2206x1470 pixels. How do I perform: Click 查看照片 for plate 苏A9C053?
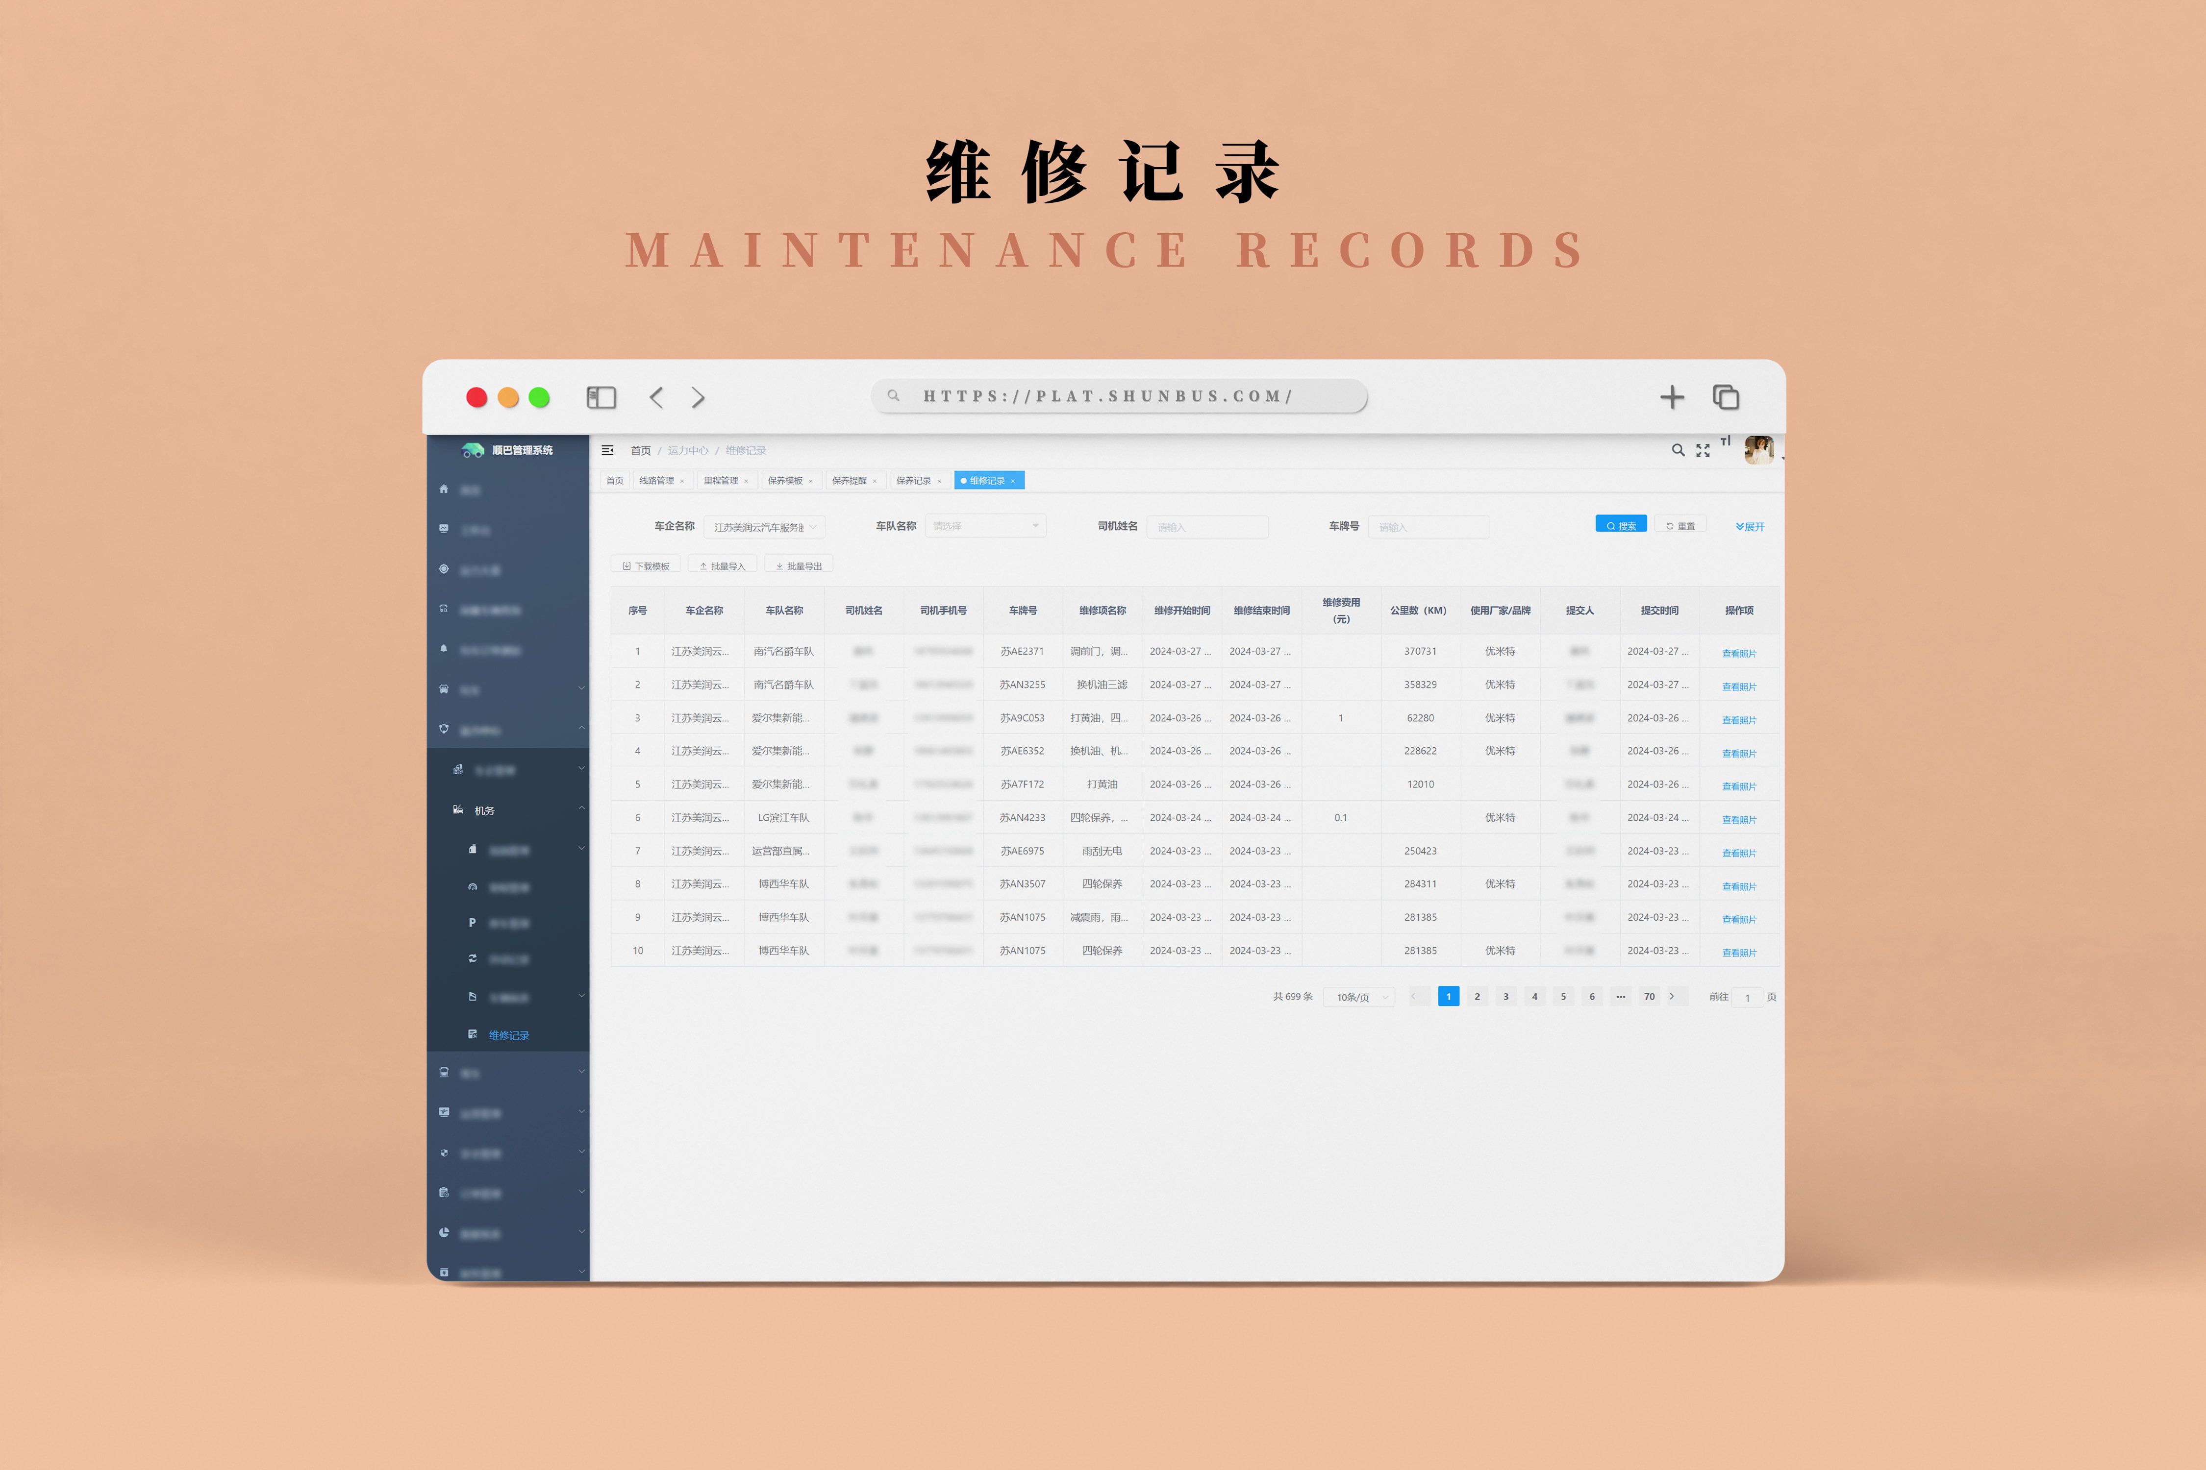click(x=1739, y=720)
